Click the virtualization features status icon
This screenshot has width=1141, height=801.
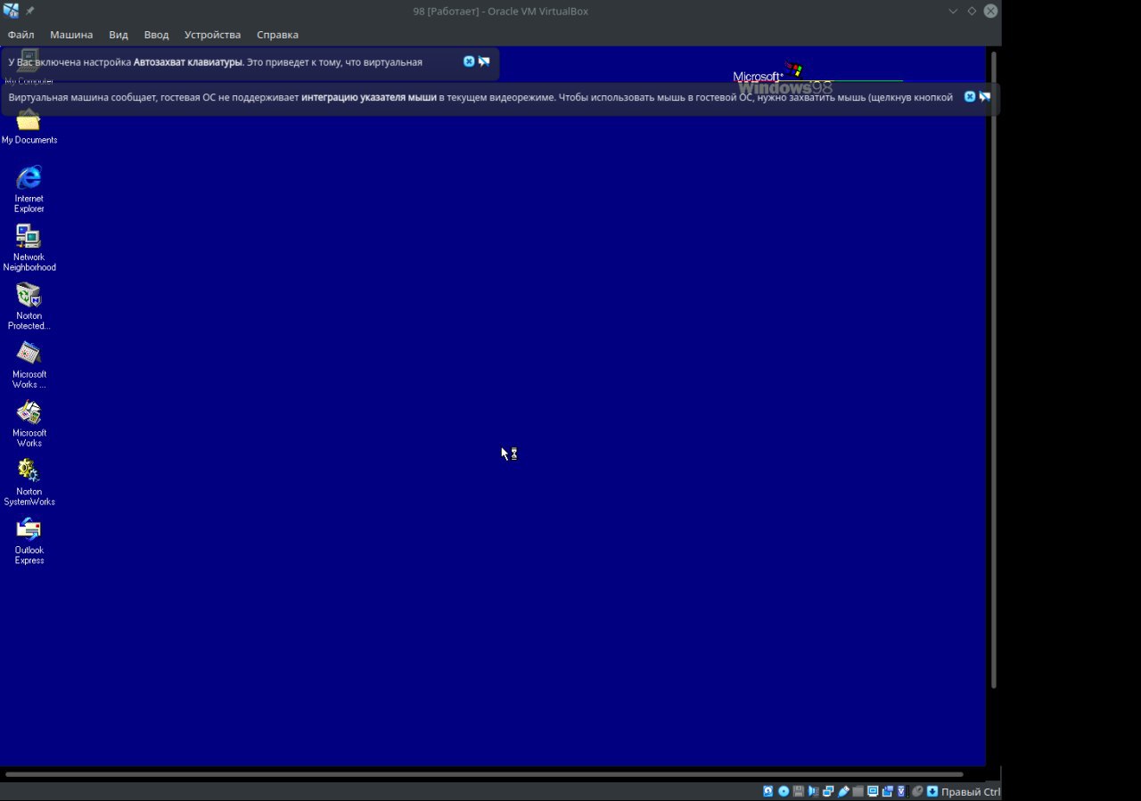901,791
